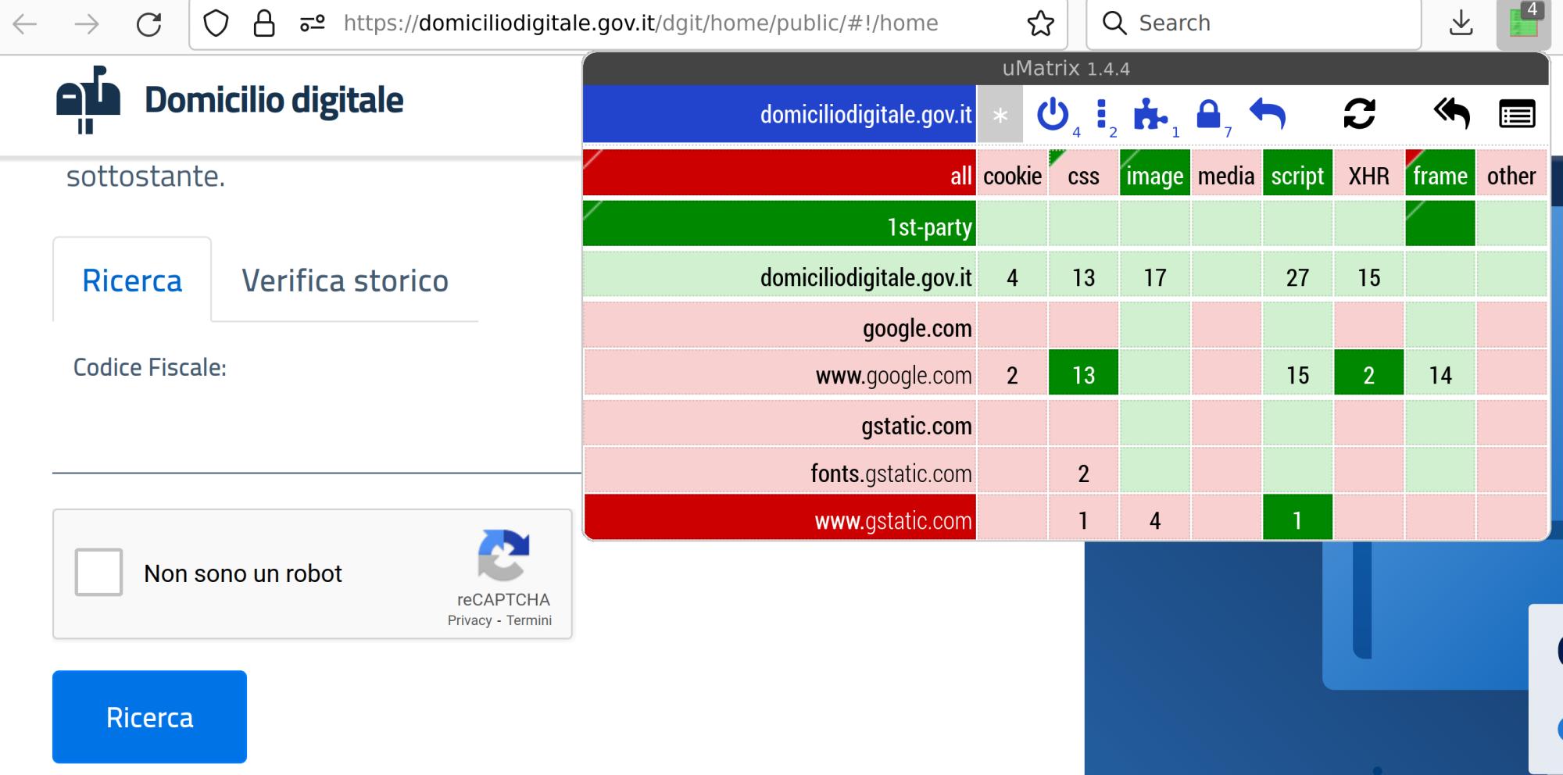Reload the page with uMatrix refresh icon
The height and width of the screenshot is (775, 1563).
coord(1359,114)
